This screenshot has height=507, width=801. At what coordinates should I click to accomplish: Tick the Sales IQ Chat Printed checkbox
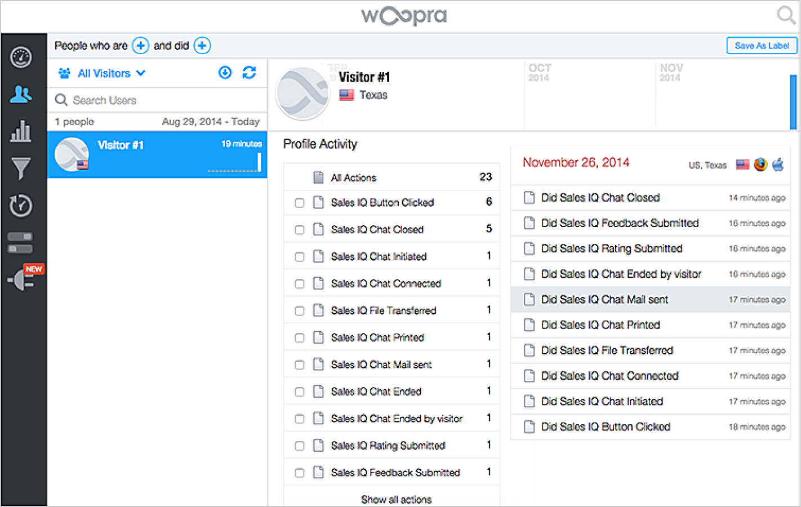coord(300,338)
